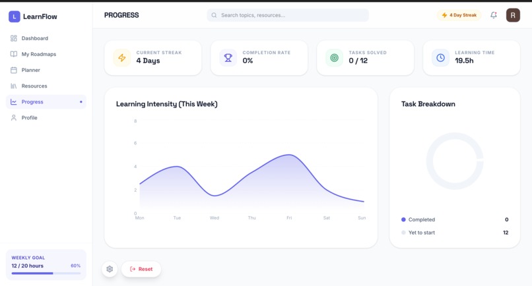The width and height of the screenshot is (532, 286).
Task: Click the lightning icon in streak badge
Action: [x=444, y=15]
